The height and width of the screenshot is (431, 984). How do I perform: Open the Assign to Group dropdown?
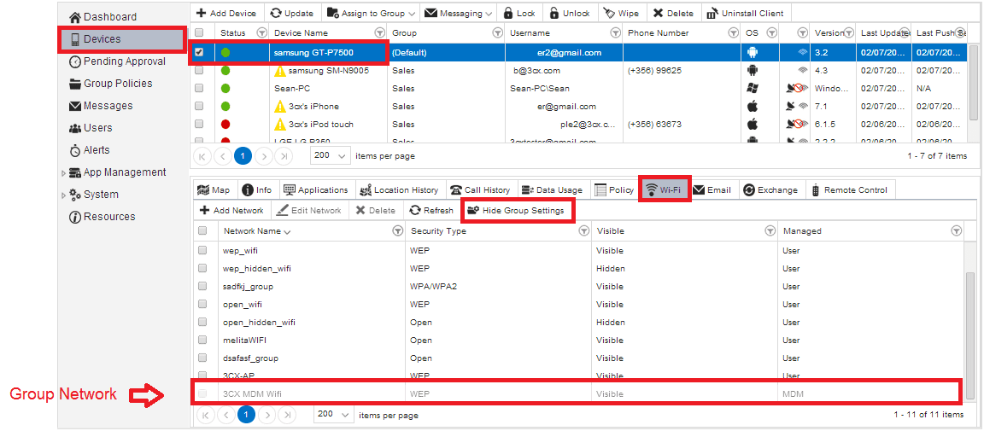(x=371, y=13)
